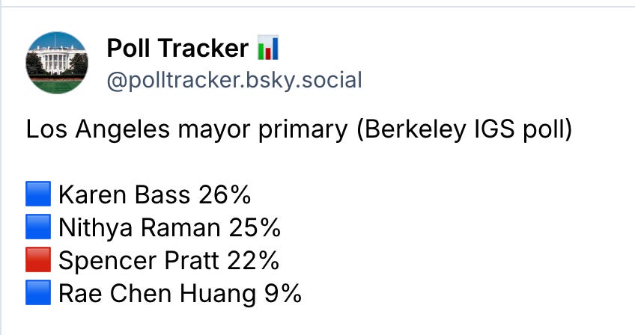Click the word Berkeley in the post
Viewport: 635px width, 335px height.
(x=411, y=130)
